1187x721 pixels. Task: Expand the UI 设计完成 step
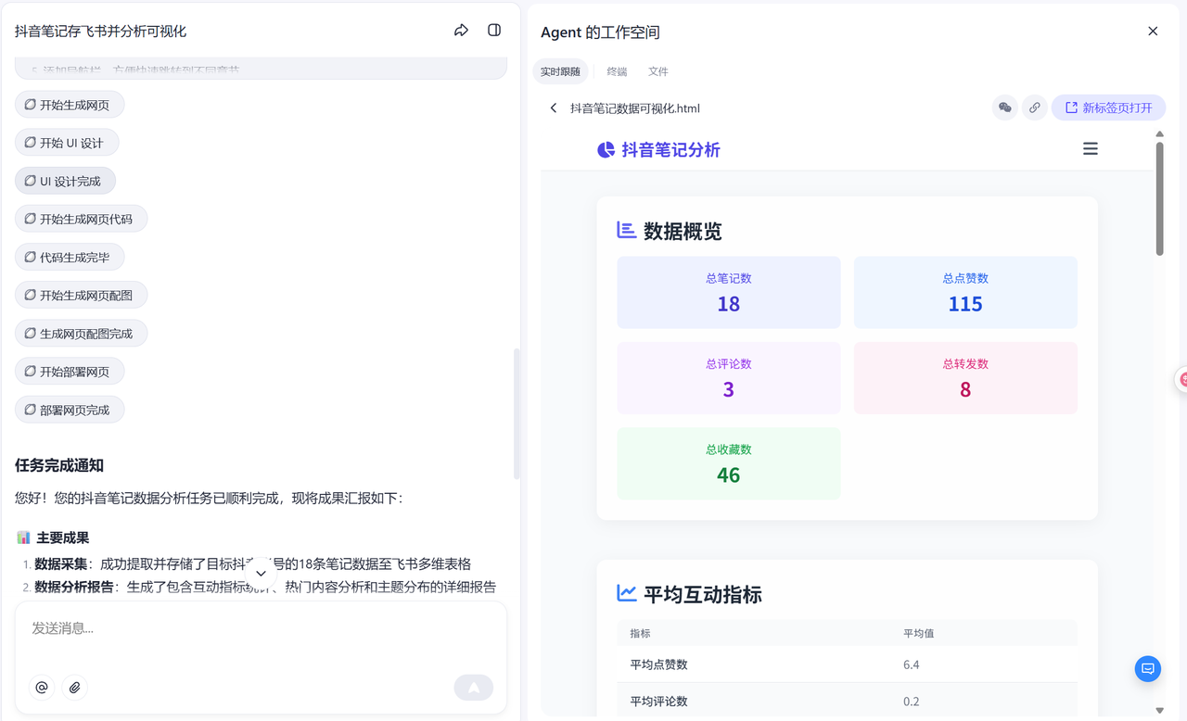(65, 181)
